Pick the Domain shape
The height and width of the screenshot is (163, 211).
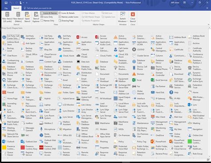click(x=138, y=74)
